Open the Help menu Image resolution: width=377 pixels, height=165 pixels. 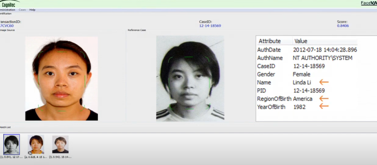pos(32,10)
